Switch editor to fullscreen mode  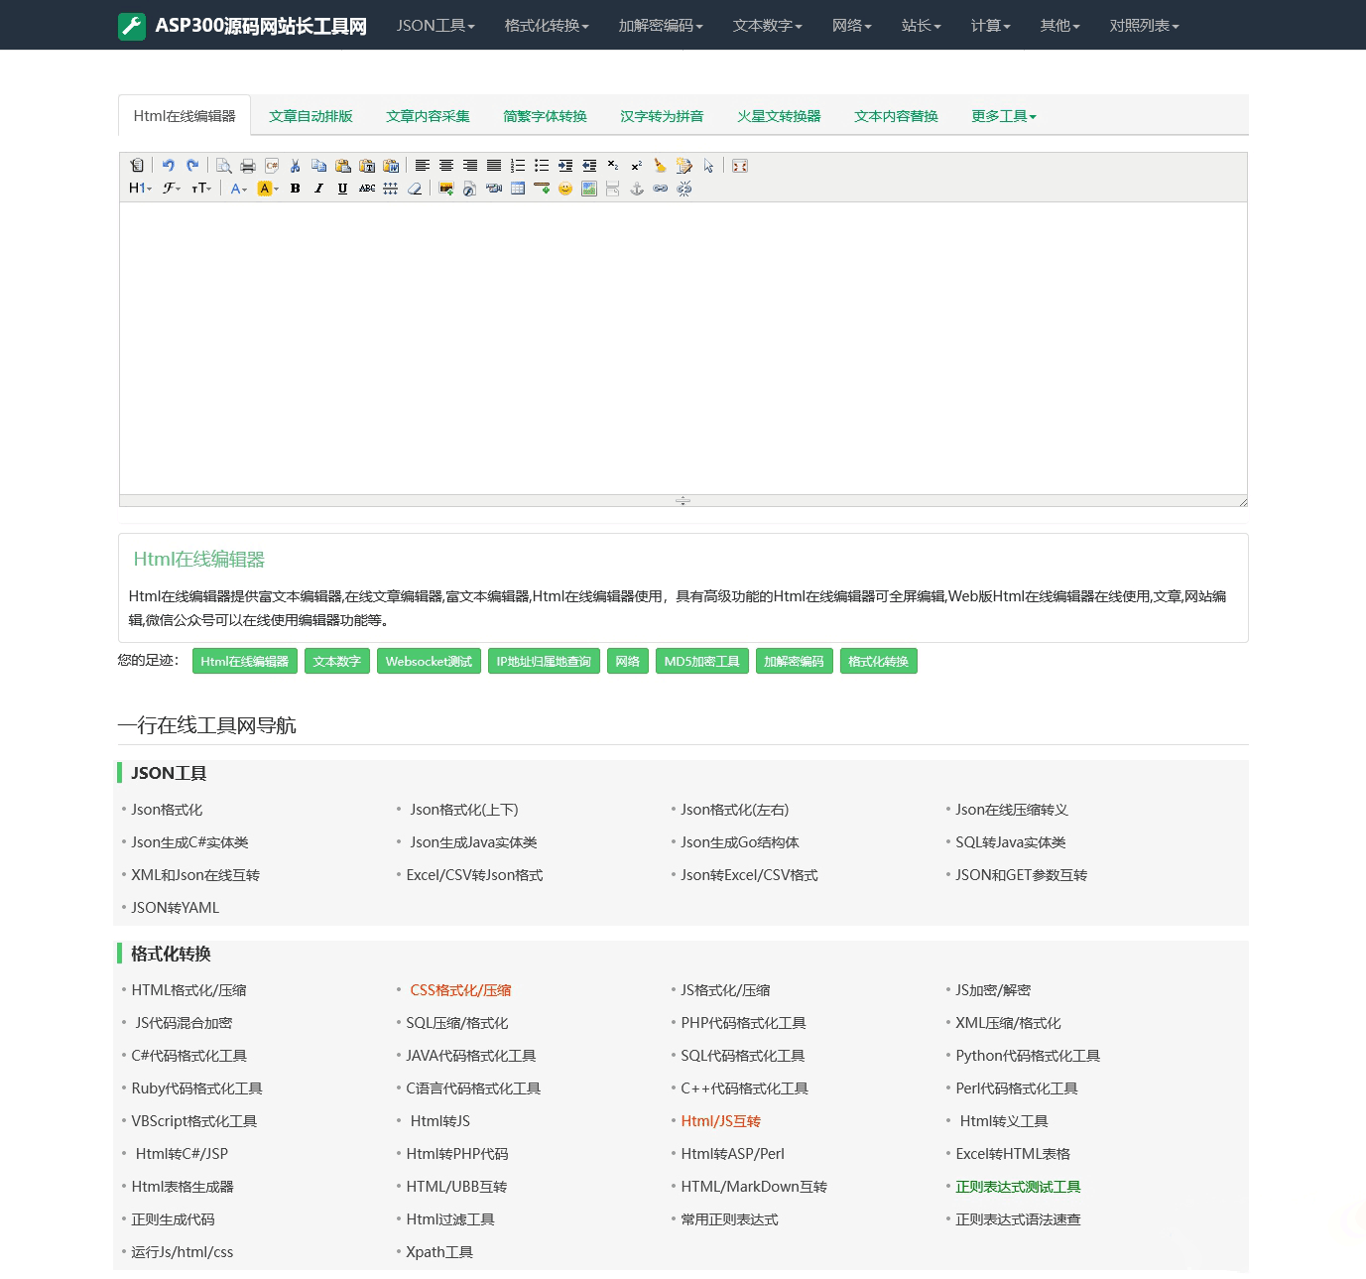(x=740, y=166)
